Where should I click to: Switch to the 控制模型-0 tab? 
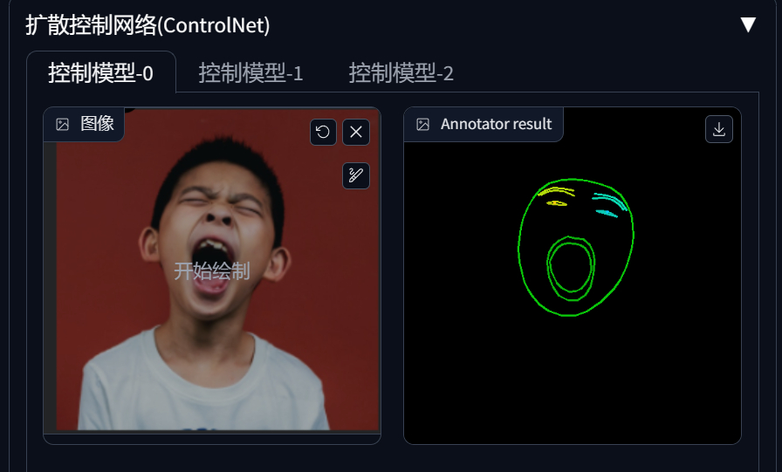click(x=100, y=72)
